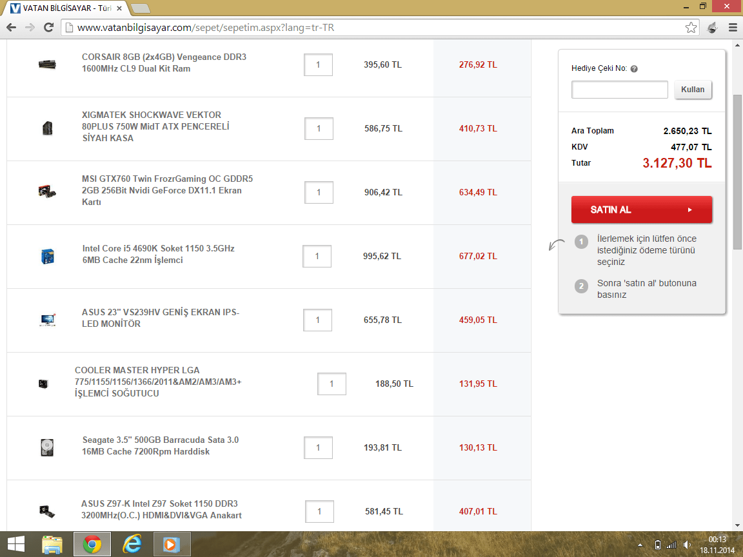Show hidden tray icons arrow
This screenshot has height=557, width=743.
(x=640, y=545)
